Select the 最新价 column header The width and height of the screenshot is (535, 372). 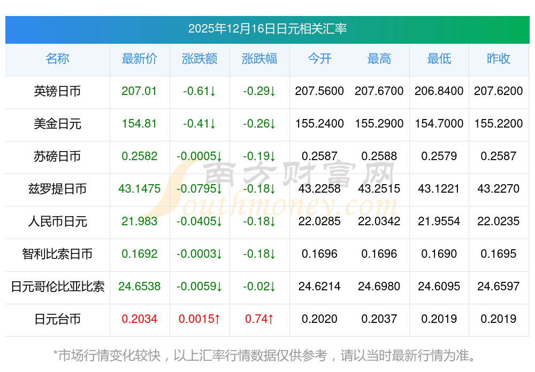click(140, 59)
